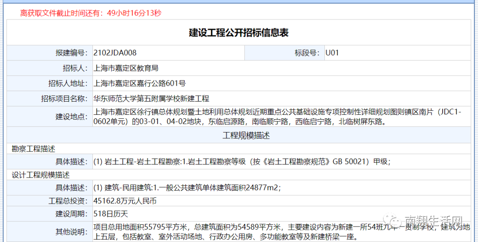Select the 建筑面积24877m2 description
The image size is (478, 242).
point(187,188)
